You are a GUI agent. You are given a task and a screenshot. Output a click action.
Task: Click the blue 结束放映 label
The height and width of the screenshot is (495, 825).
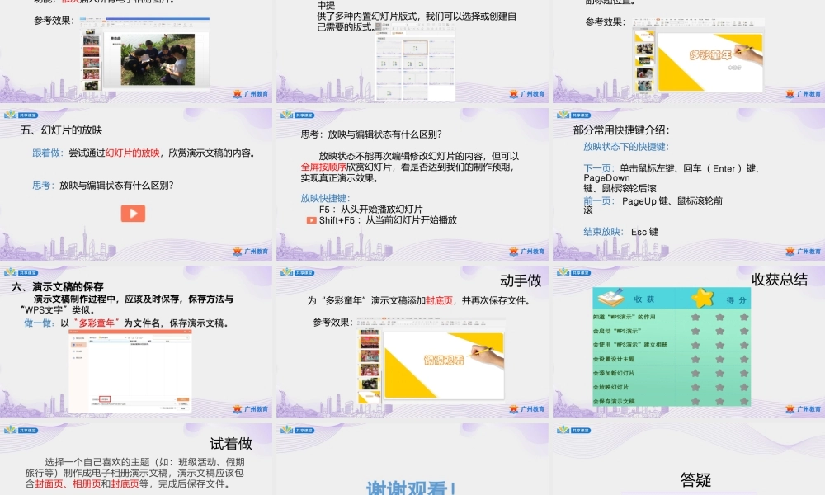click(604, 232)
